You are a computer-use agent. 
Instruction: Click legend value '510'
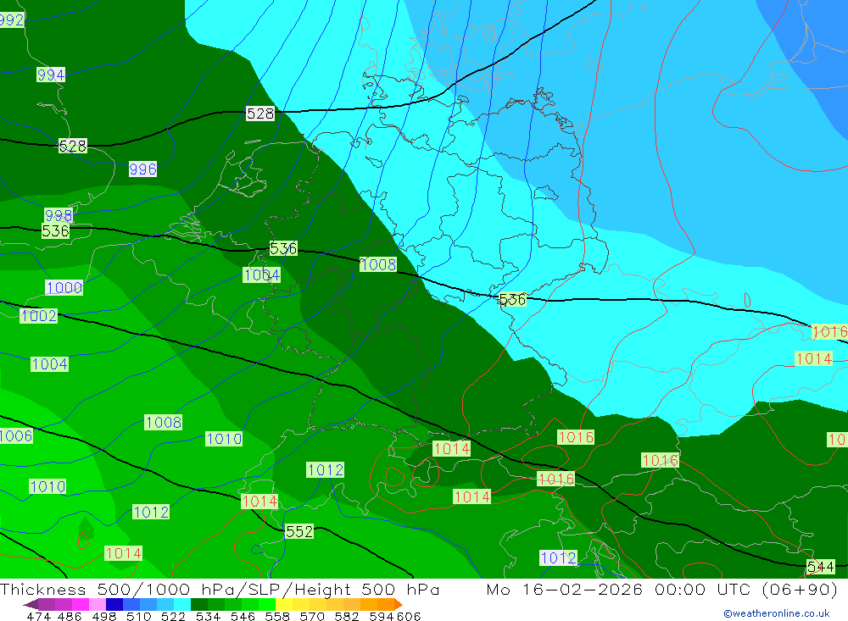138,616
